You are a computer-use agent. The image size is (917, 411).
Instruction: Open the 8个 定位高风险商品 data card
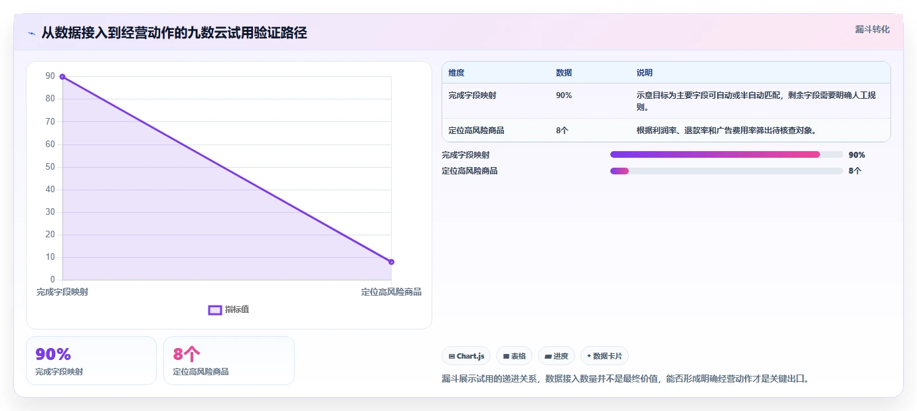[229, 361]
